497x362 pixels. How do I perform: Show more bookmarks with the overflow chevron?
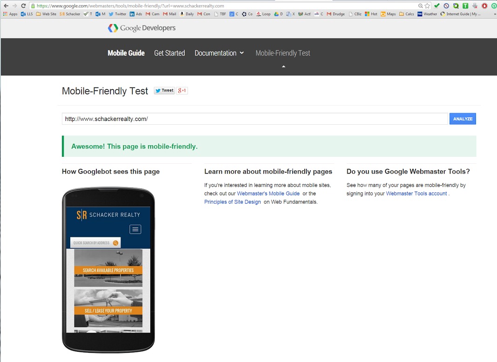pyautogui.click(x=495, y=14)
